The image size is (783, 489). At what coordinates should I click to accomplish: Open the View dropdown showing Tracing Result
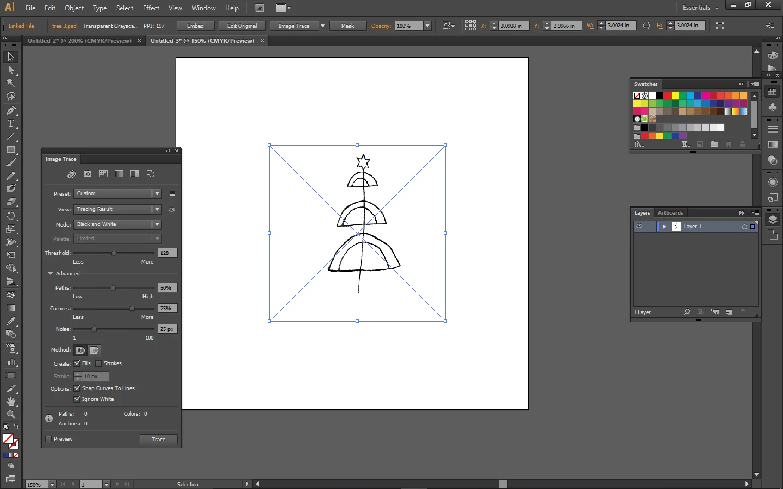click(x=118, y=209)
